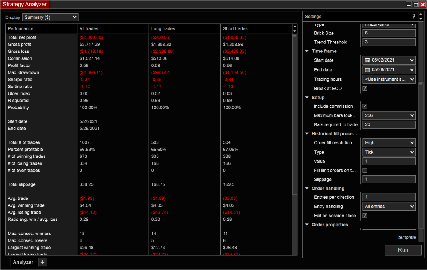
Task: Collapse the Order handling section
Action: [307, 188]
